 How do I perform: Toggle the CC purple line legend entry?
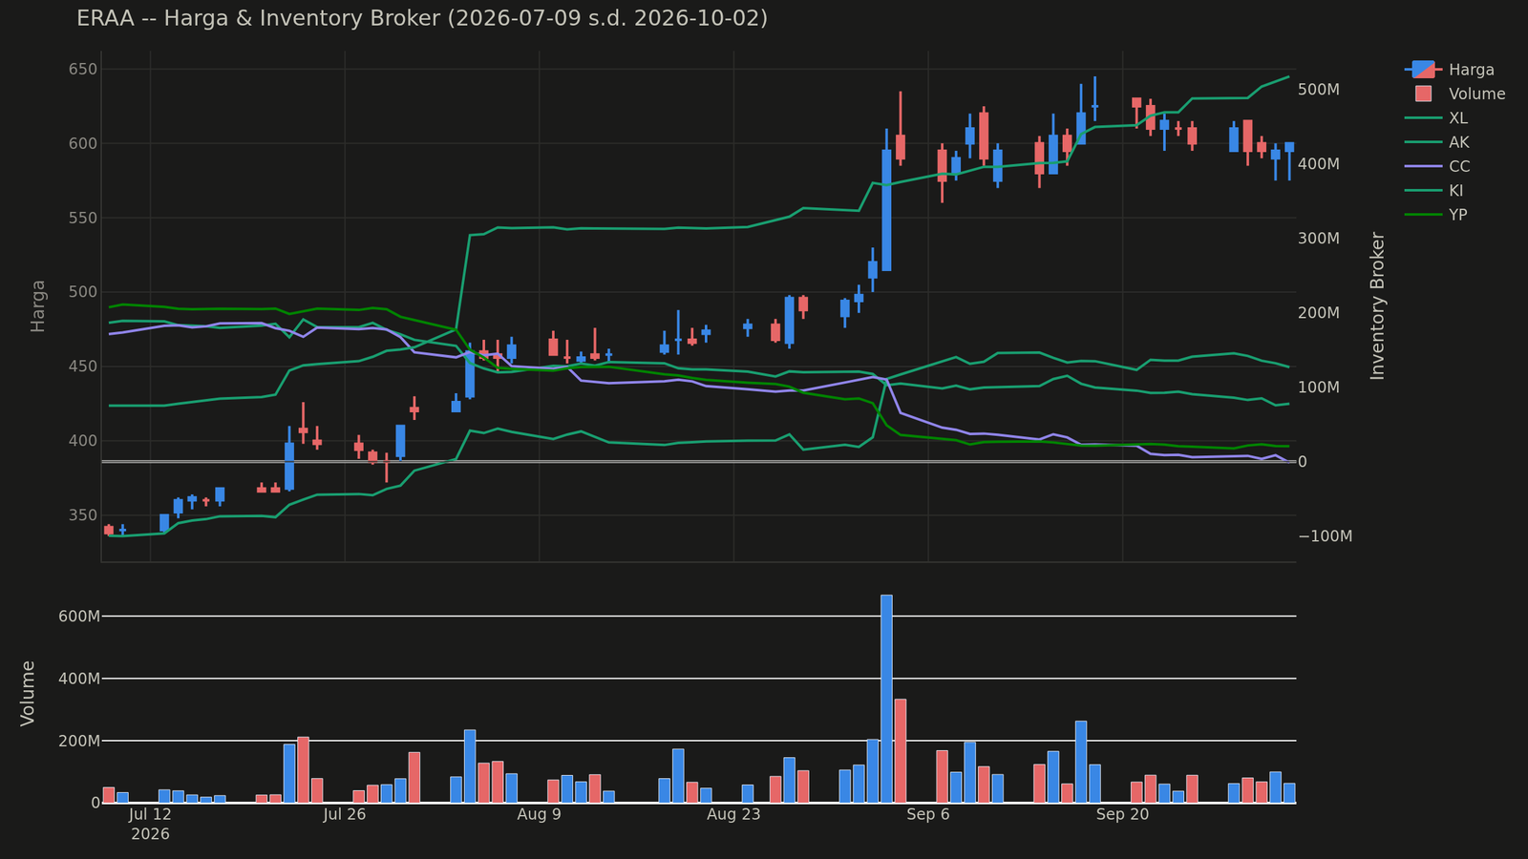1437,166
